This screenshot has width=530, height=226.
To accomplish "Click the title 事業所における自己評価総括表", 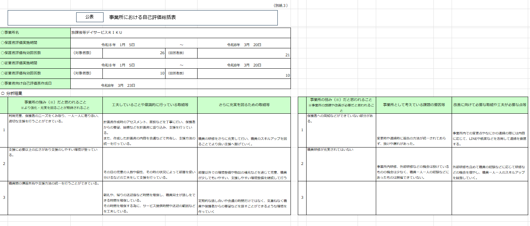I will point(143,17).
